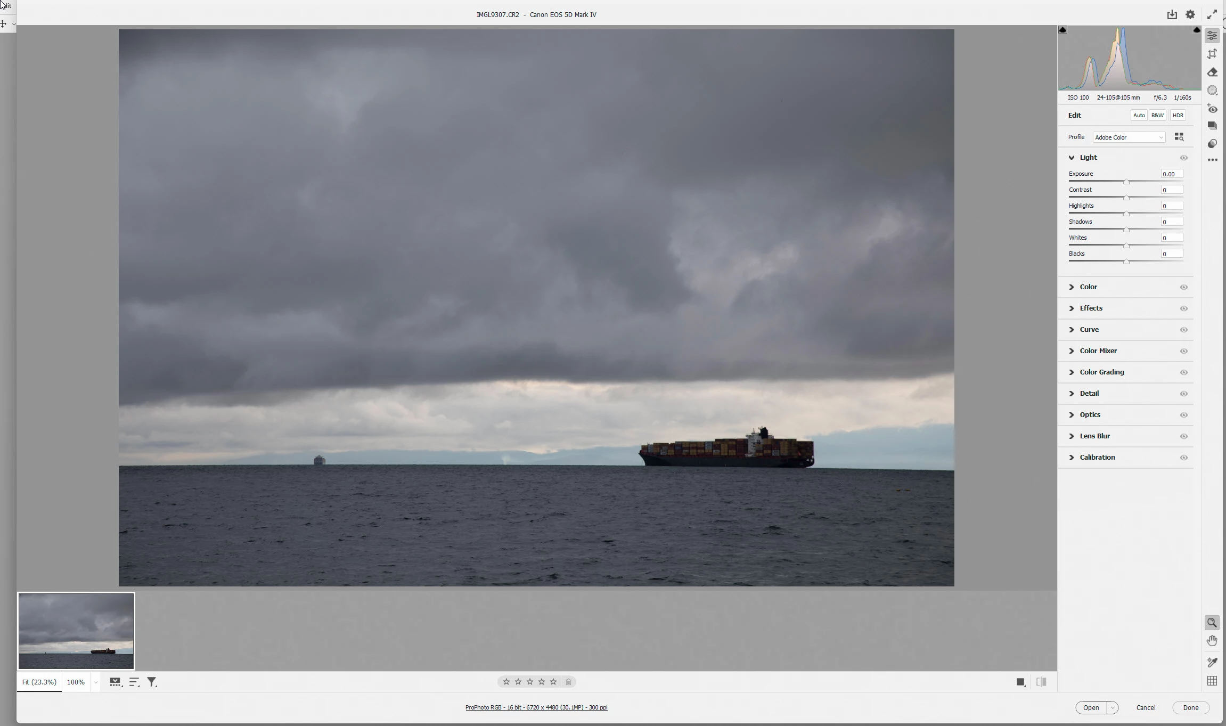This screenshot has height=726, width=1226.
Task: Open the filmstrip filter icon
Action: coord(152,682)
